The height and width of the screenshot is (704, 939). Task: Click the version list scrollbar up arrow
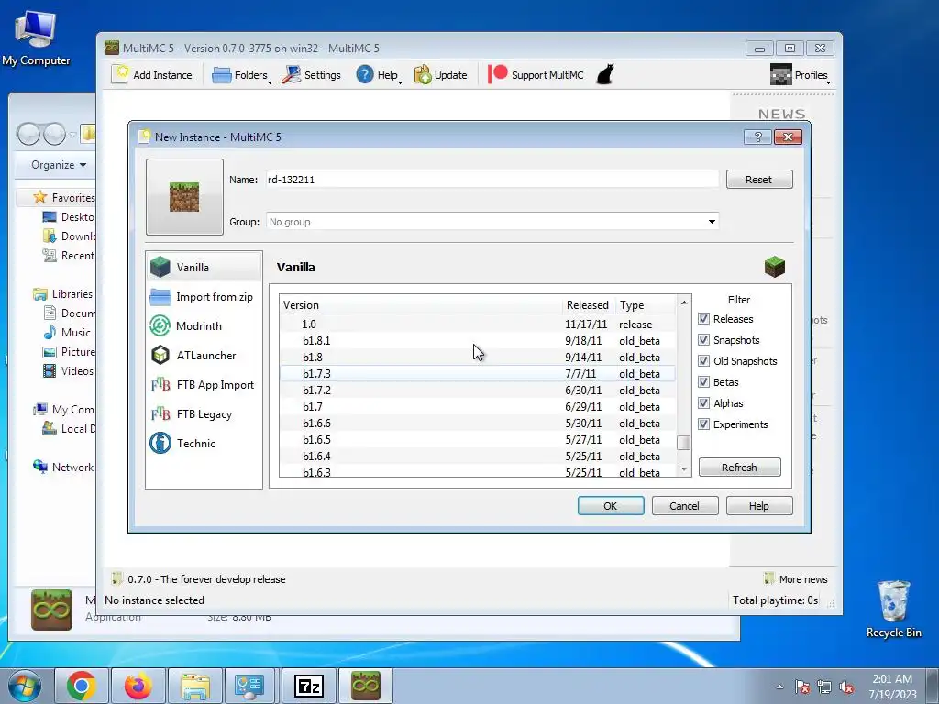[x=684, y=302]
